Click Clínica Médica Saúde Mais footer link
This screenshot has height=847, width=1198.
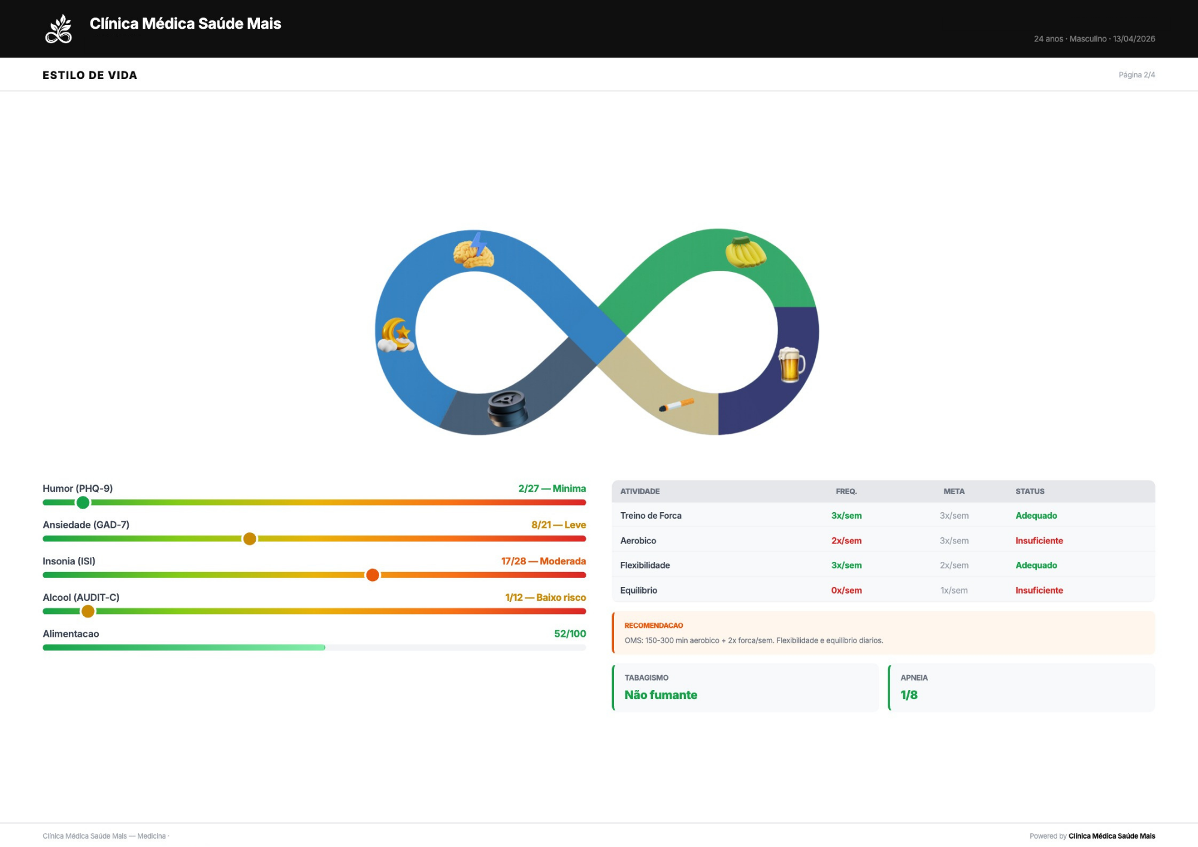point(1111,836)
